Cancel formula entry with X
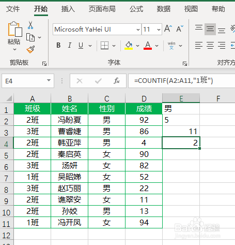Viewport: 235px width, 245px height. [80, 81]
